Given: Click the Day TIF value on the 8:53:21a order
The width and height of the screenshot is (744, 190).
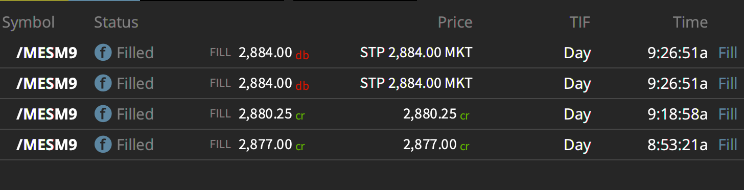Looking at the screenshot, I should pyautogui.click(x=577, y=146).
